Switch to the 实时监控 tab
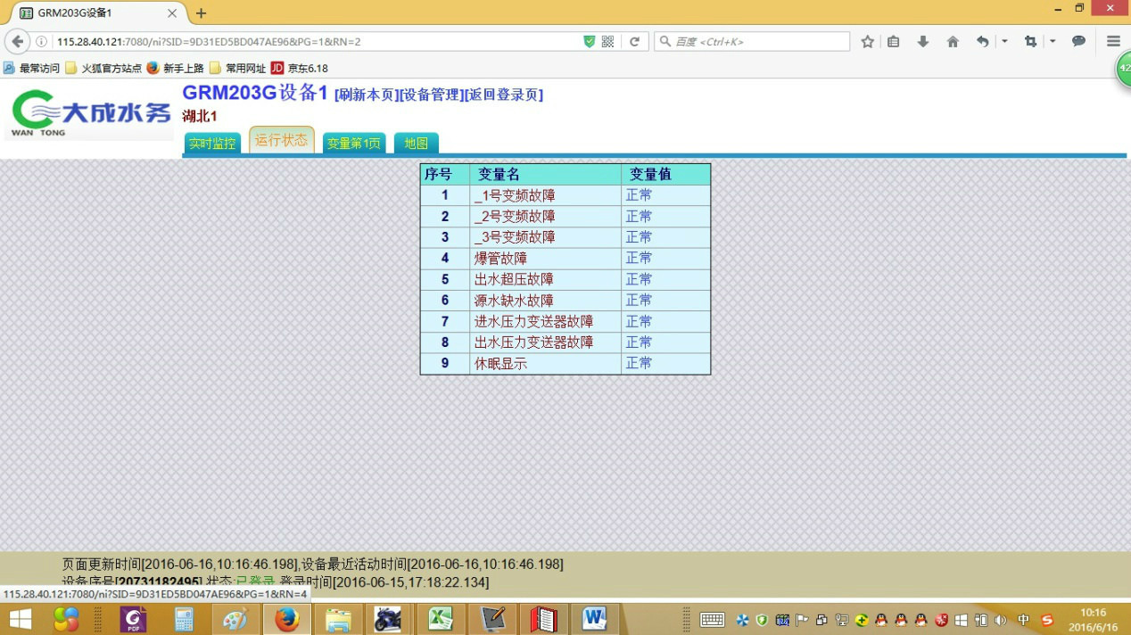The height and width of the screenshot is (635, 1131). point(212,144)
